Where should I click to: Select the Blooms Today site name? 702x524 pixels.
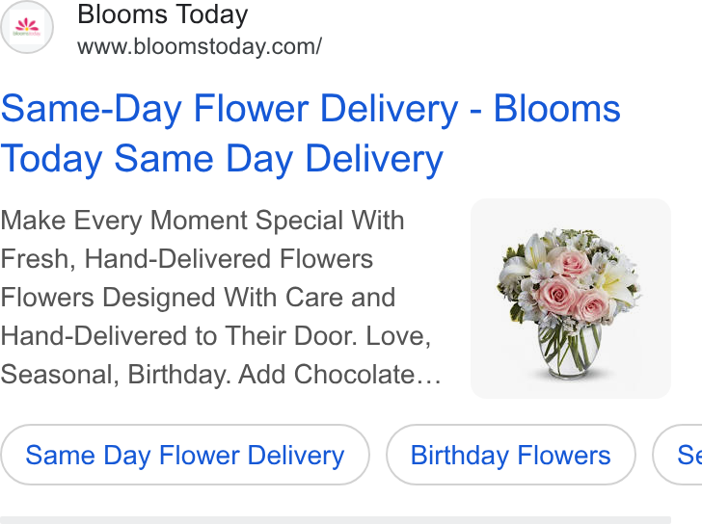pos(163,14)
